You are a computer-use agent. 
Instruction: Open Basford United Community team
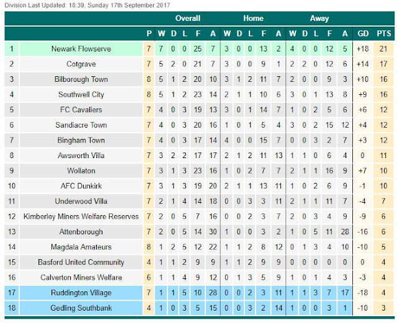pos(81,262)
